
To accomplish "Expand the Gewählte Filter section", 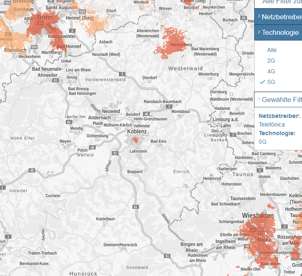I will pos(278,100).
